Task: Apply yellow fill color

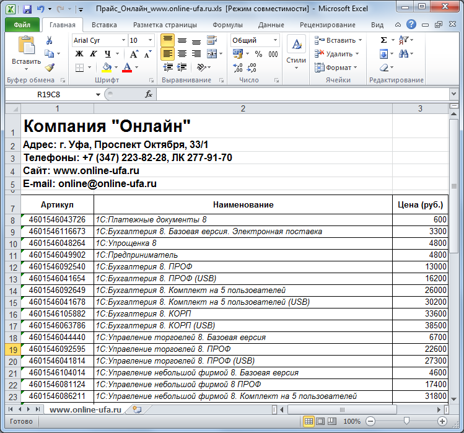Action: click(107, 68)
